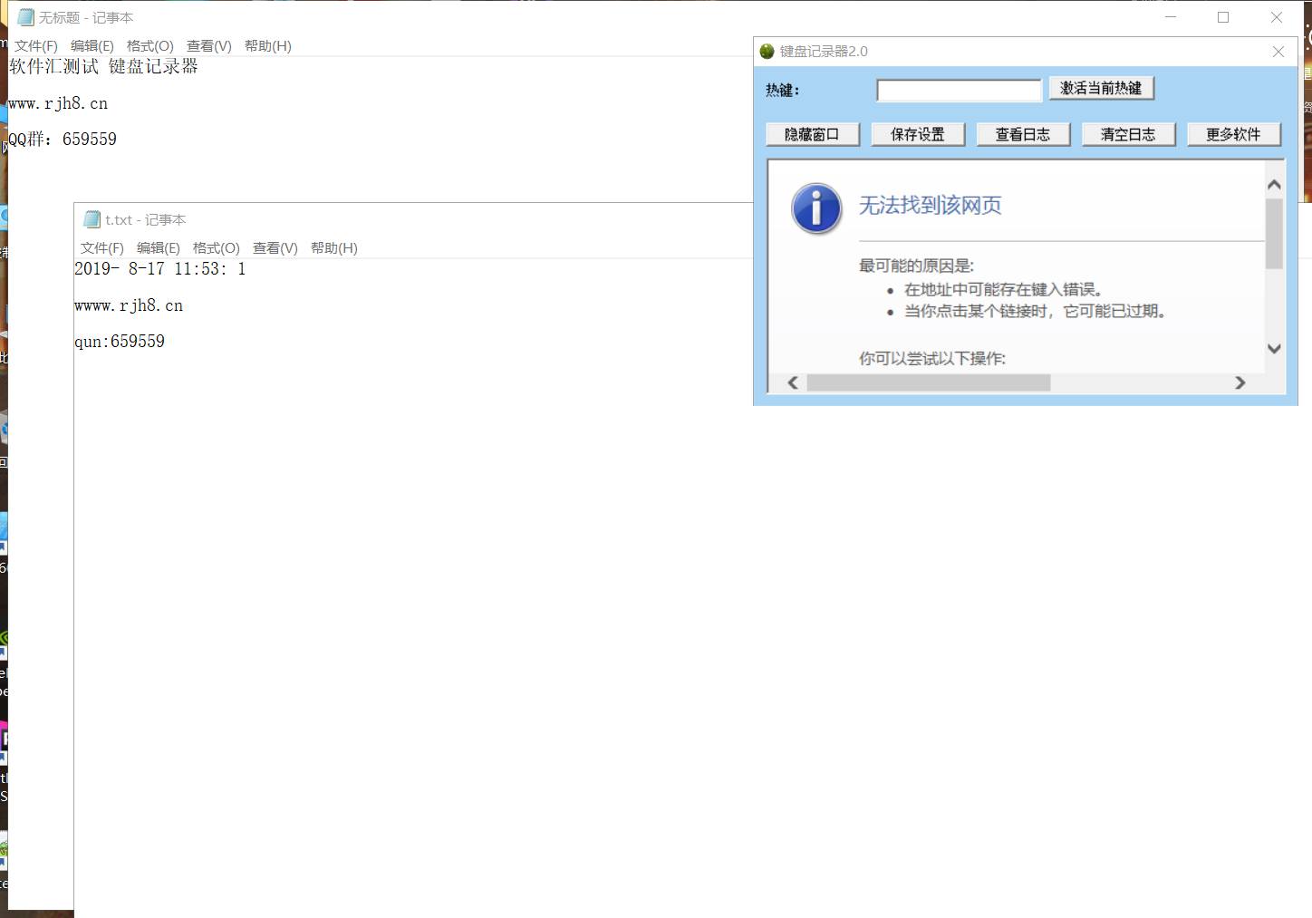Click the right arrow of horizontal scrollbar
Image resolution: width=1312 pixels, height=918 pixels.
tap(1240, 382)
